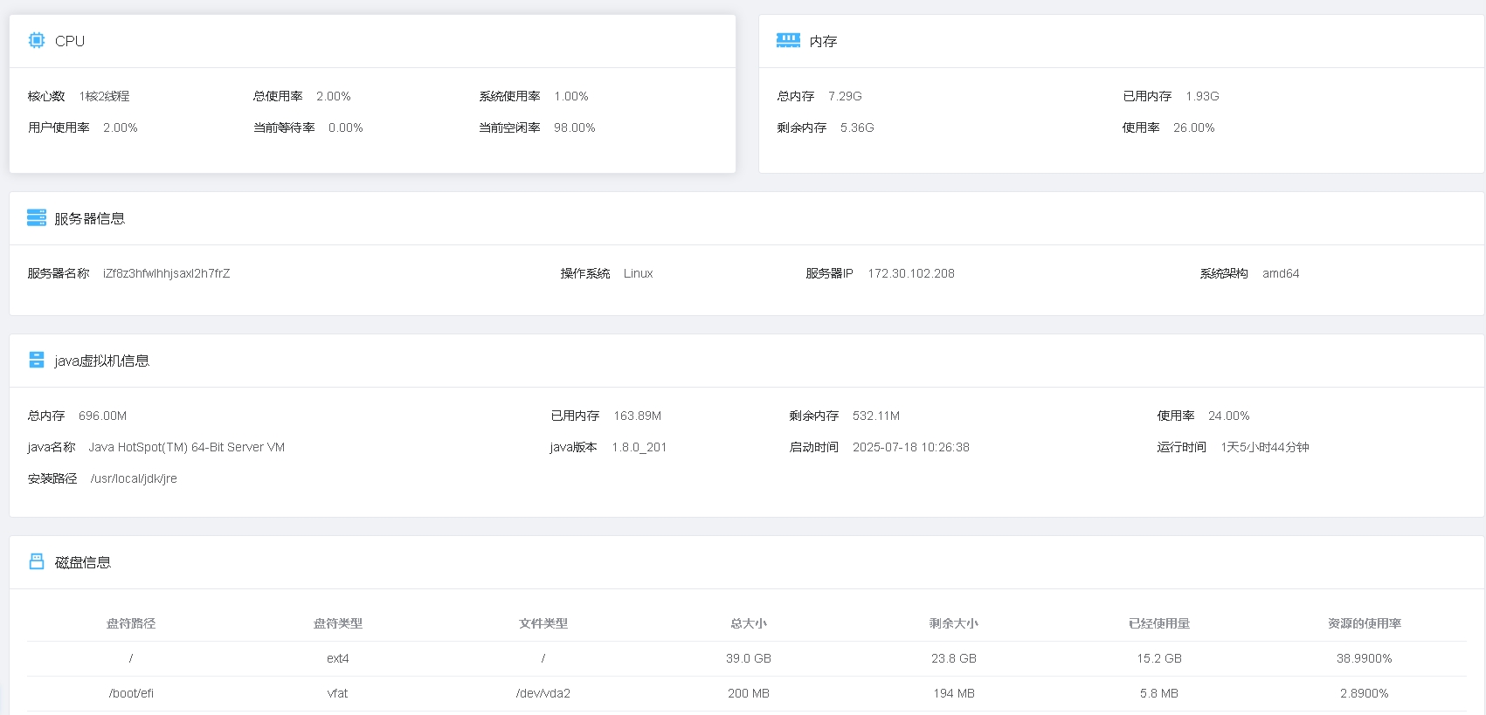This screenshot has height=715, width=1486.
Task: Click the 总大小 column header
Action: [749, 623]
